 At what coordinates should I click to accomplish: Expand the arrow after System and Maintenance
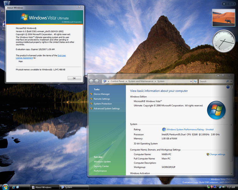pos(155,81)
